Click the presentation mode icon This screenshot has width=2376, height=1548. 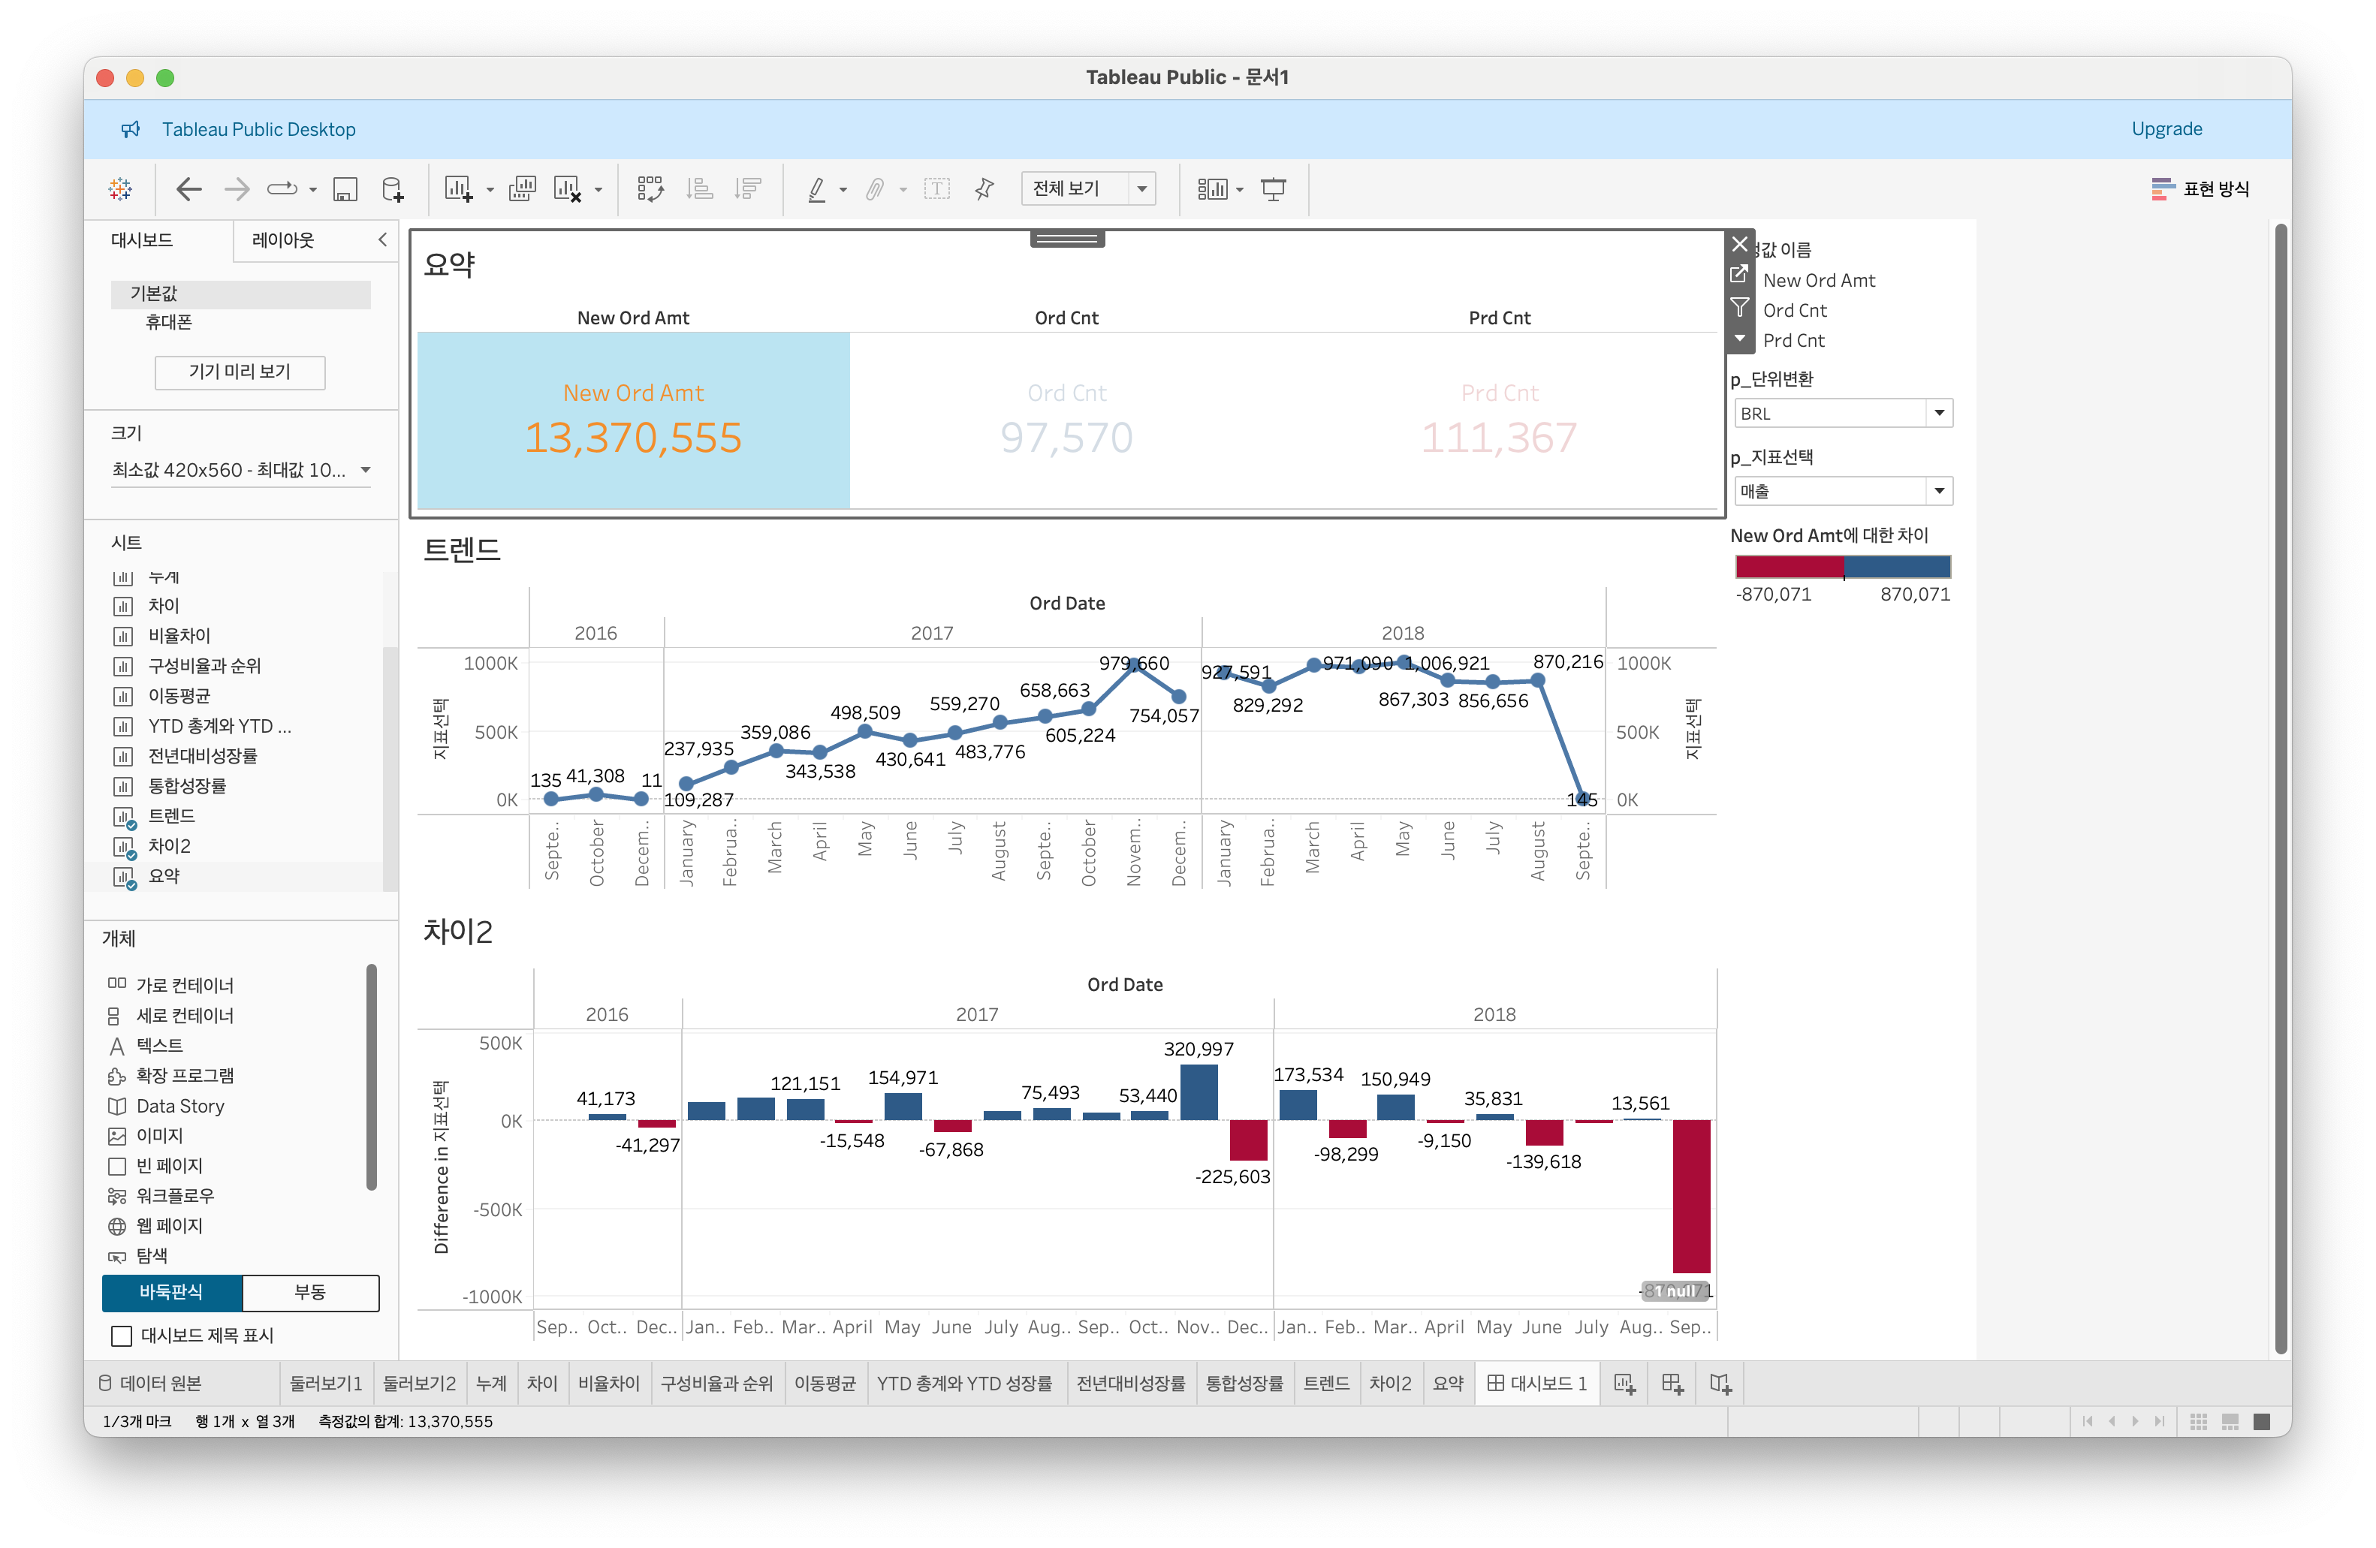click(x=1273, y=190)
